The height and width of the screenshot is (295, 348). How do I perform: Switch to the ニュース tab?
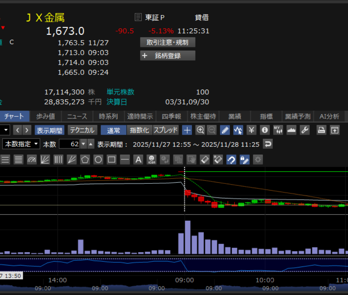tap(77, 116)
